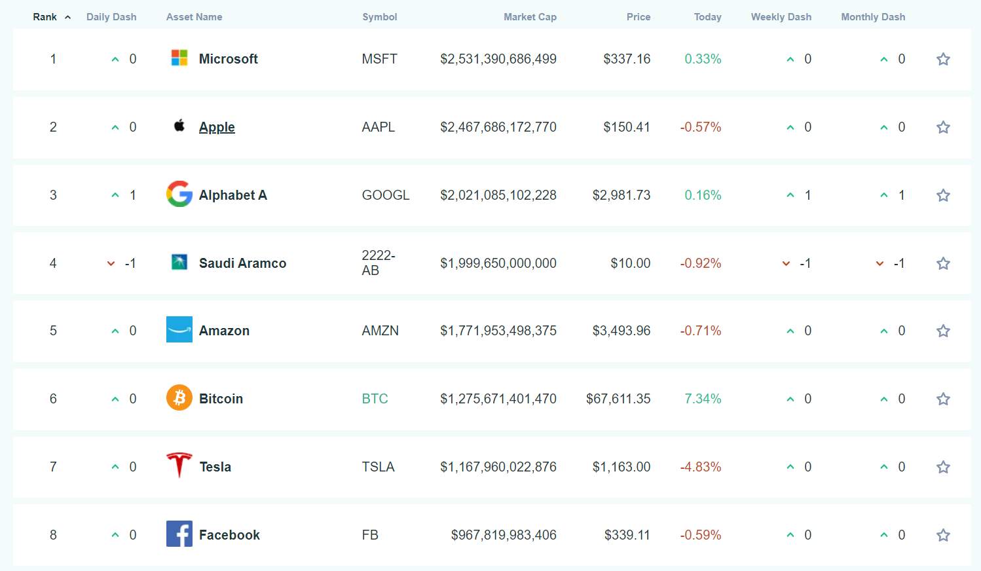Click Bitcoin price $67,611.35
The height and width of the screenshot is (571, 981).
point(618,399)
